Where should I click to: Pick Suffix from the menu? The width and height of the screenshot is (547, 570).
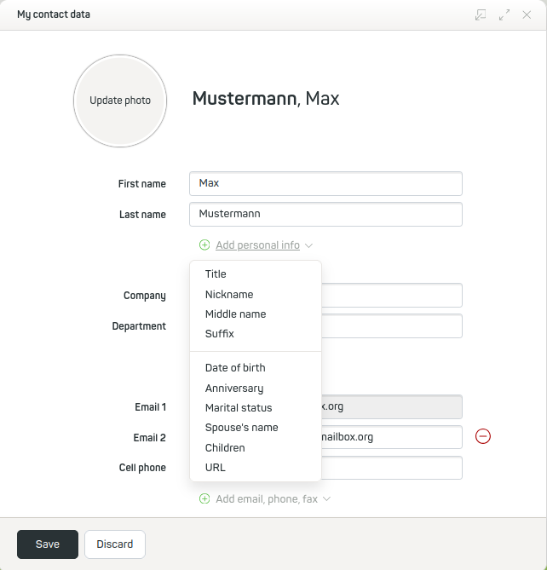[x=219, y=334]
